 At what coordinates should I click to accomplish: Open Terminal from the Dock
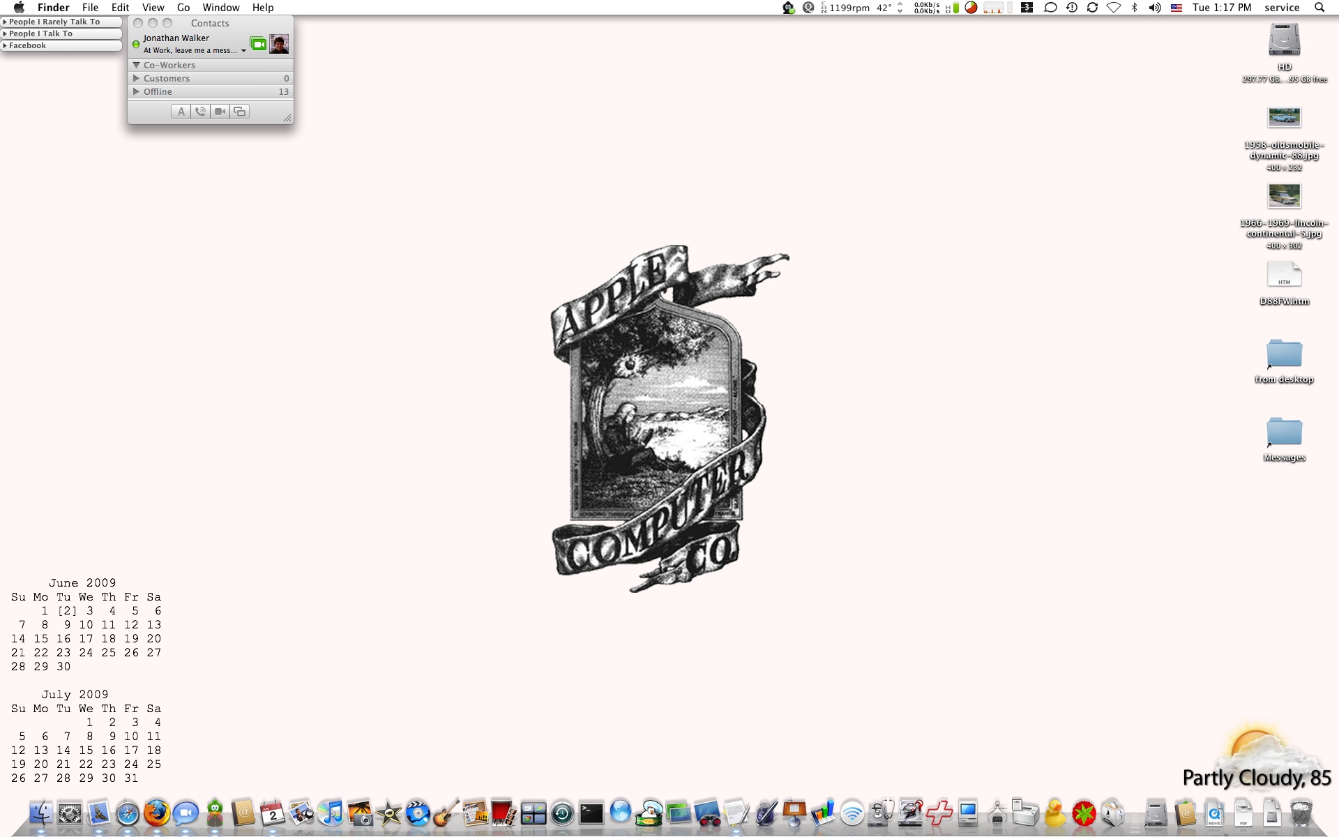[x=591, y=813]
